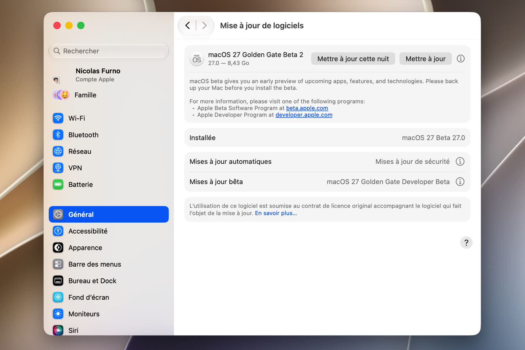Click the Famille avatars icon
The width and height of the screenshot is (525, 350).
pyautogui.click(x=61, y=95)
